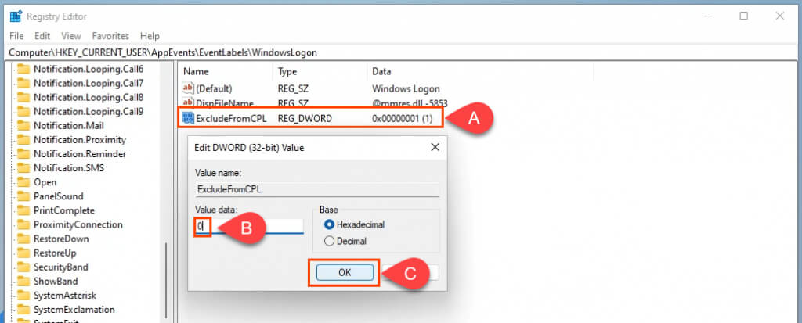
Task: Click the 'Windows Logon' data cell
Action: click(x=406, y=88)
